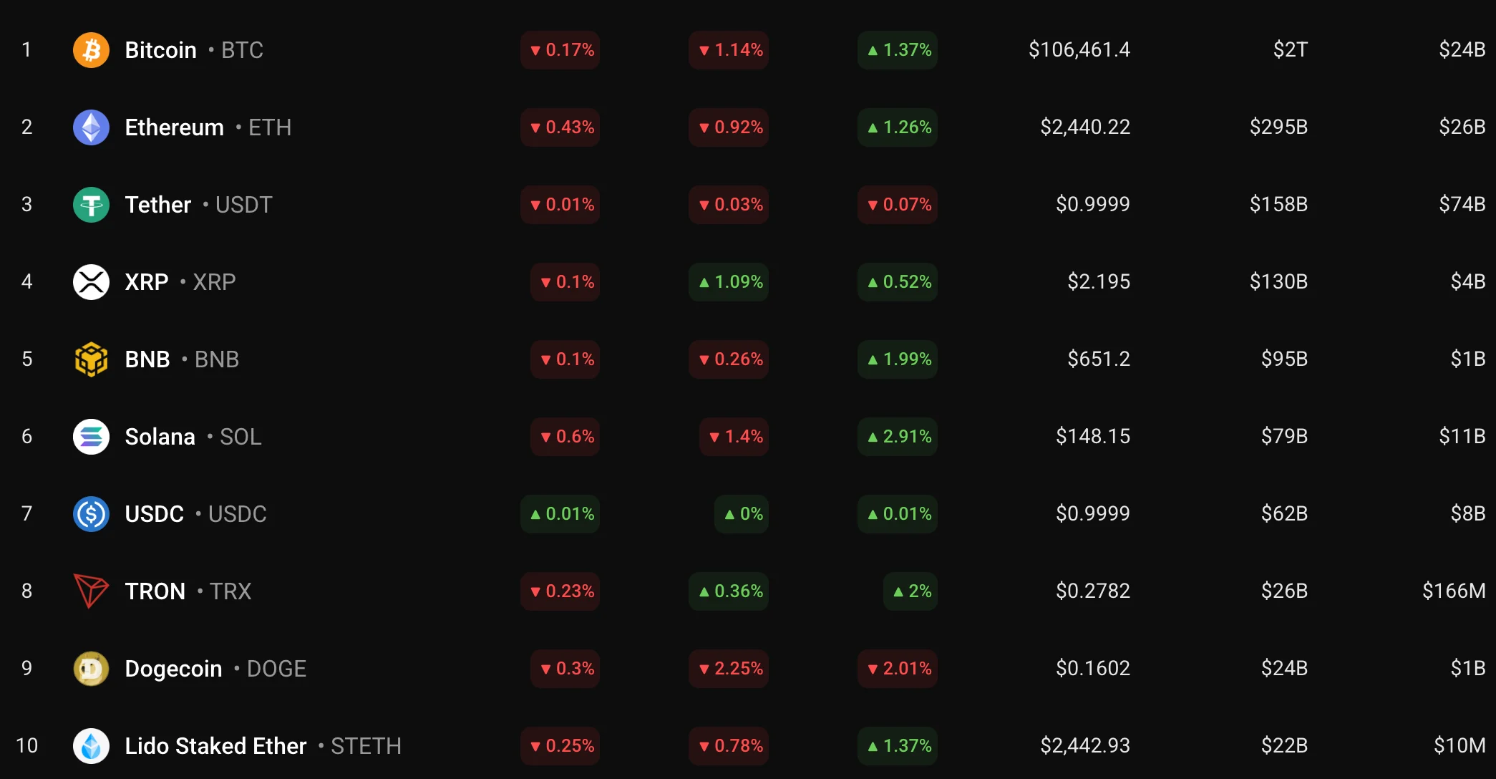Click TRON's $166M volume value

[x=1453, y=591]
